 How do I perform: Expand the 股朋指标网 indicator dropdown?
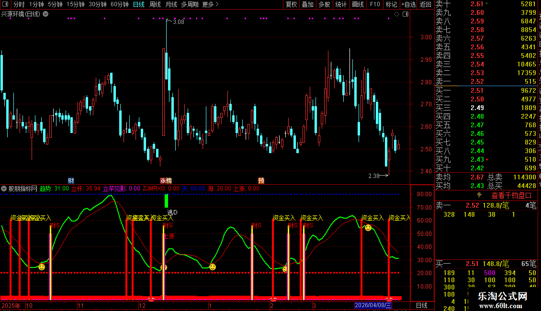point(4,189)
